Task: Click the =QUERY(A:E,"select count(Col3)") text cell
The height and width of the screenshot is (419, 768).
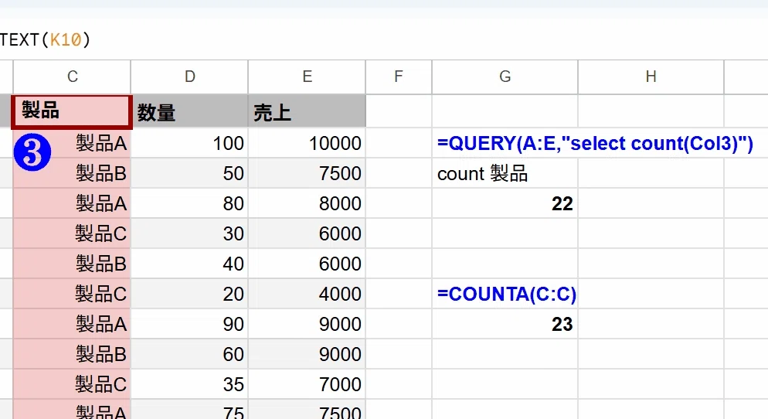Action: click(x=595, y=143)
